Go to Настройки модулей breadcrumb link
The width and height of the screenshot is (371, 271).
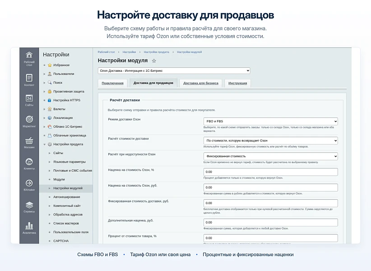[190, 52]
